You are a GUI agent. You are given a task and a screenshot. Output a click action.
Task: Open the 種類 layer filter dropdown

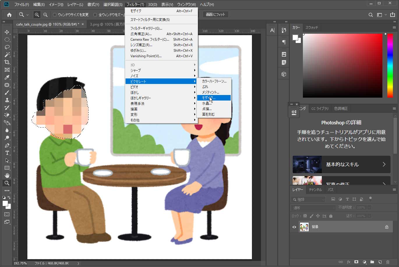308,199
